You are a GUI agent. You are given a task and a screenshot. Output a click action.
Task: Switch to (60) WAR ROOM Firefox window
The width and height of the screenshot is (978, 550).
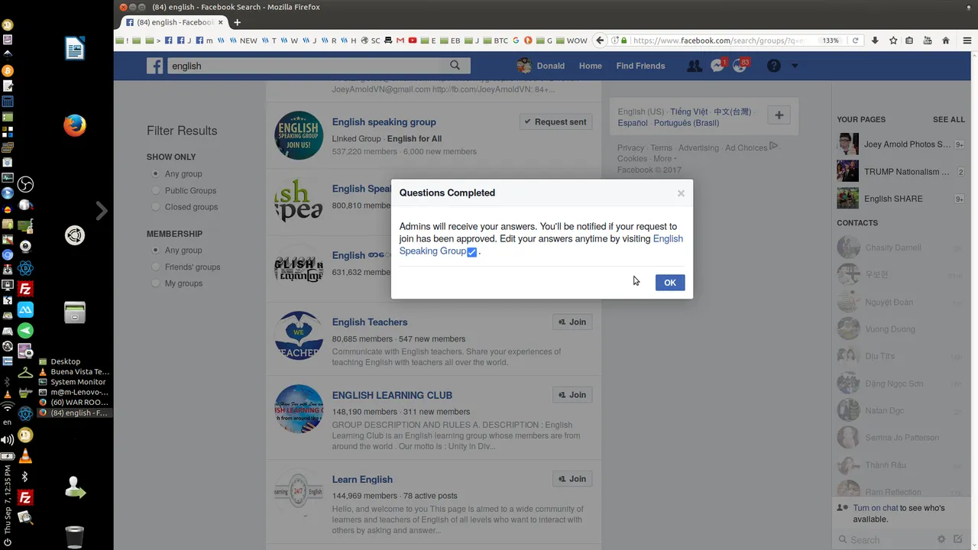(x=73, y=403)
